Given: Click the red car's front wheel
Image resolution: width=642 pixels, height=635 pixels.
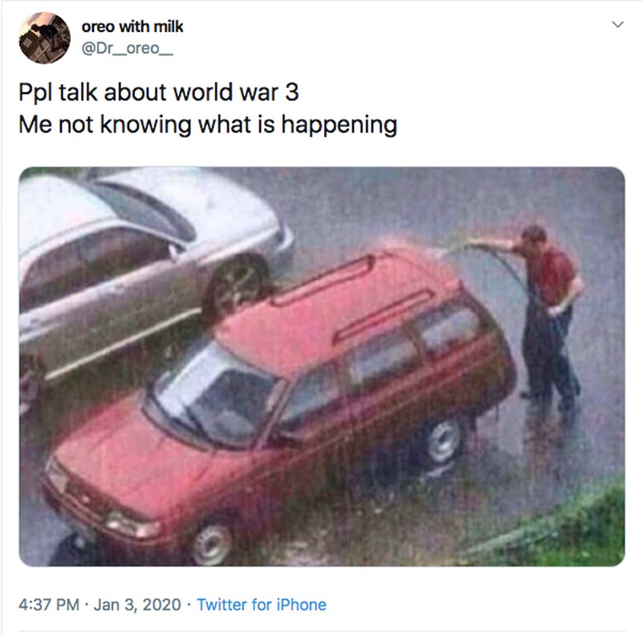Looking at the screenshot, I should (x=212, y=543).
